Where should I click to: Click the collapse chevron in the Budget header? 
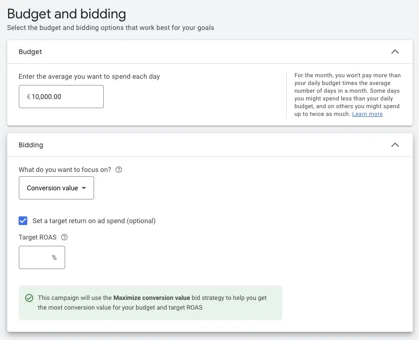[x=395, y=52]
